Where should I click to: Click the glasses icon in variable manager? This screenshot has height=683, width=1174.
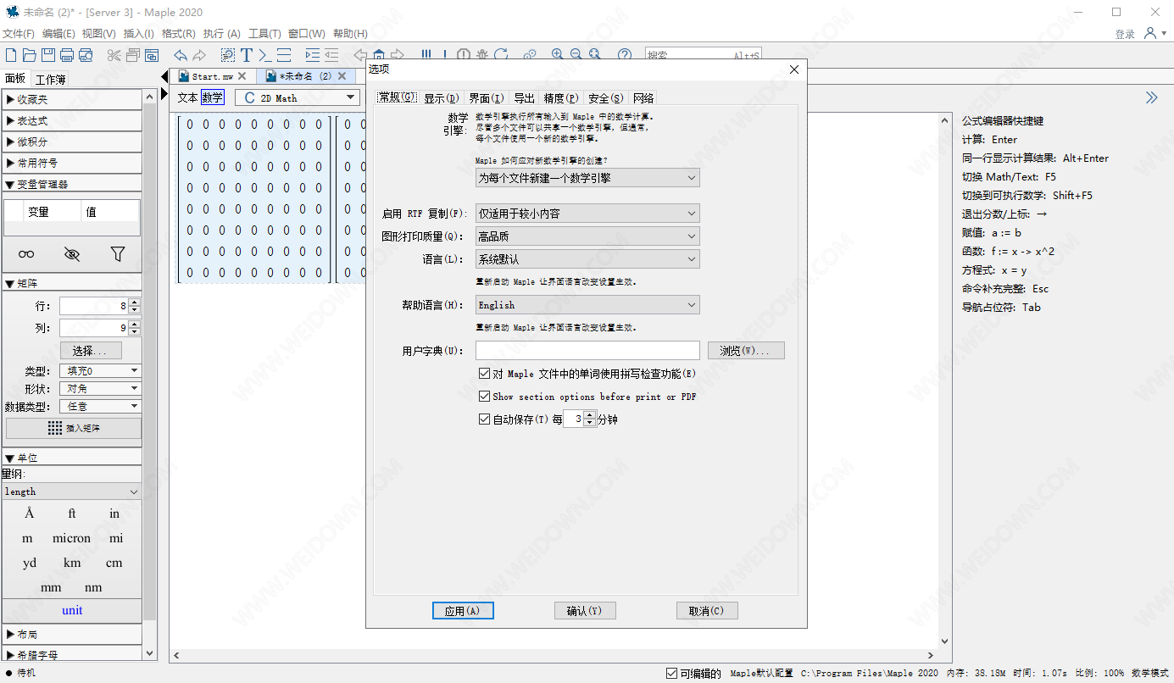[27, 253]
